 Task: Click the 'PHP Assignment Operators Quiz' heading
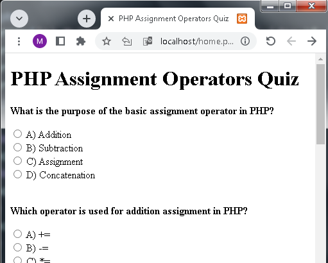[x=155, y=79]
